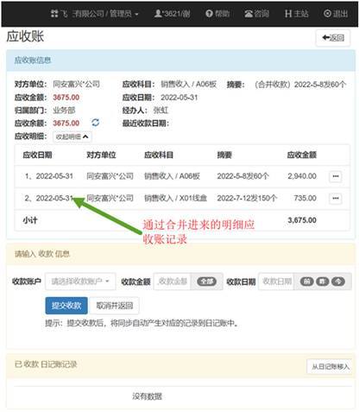Click the 全部 badge in 收款金额 field
The image size is (359, 412).
click(x=206, y=282)
